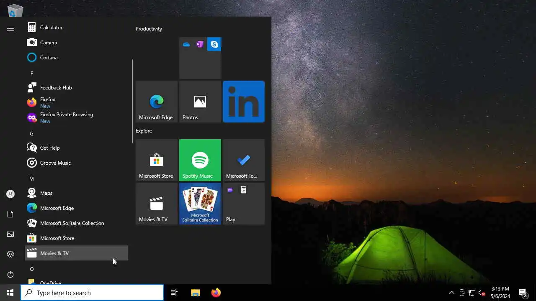Click the Movies & TV tile
Screen dimensions: 536x301
(x=157, y=204)
